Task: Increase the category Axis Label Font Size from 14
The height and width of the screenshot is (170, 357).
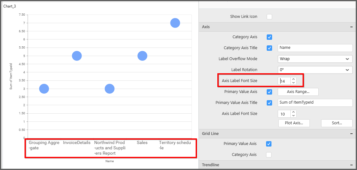Action: 293,79
